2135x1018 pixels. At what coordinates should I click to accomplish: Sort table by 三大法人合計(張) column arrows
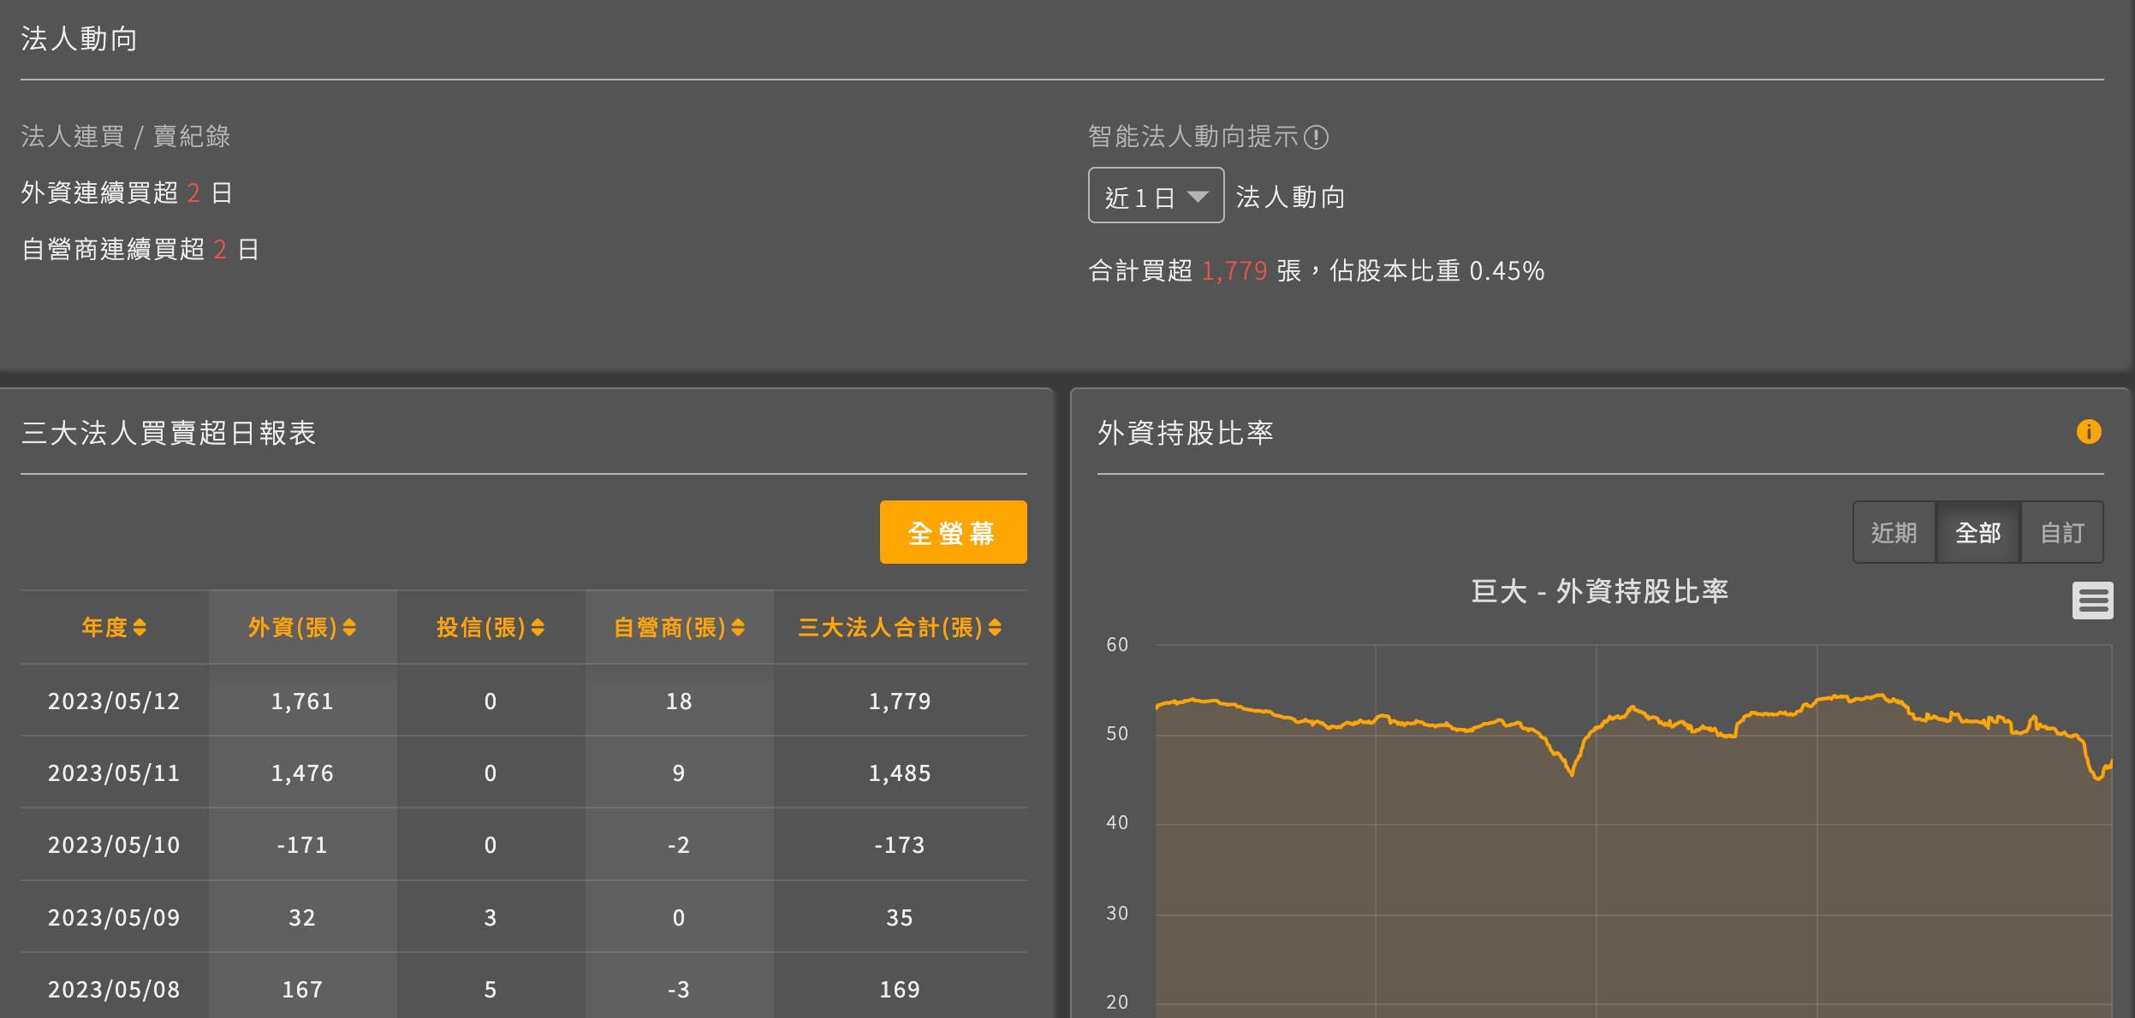(995, 628)
